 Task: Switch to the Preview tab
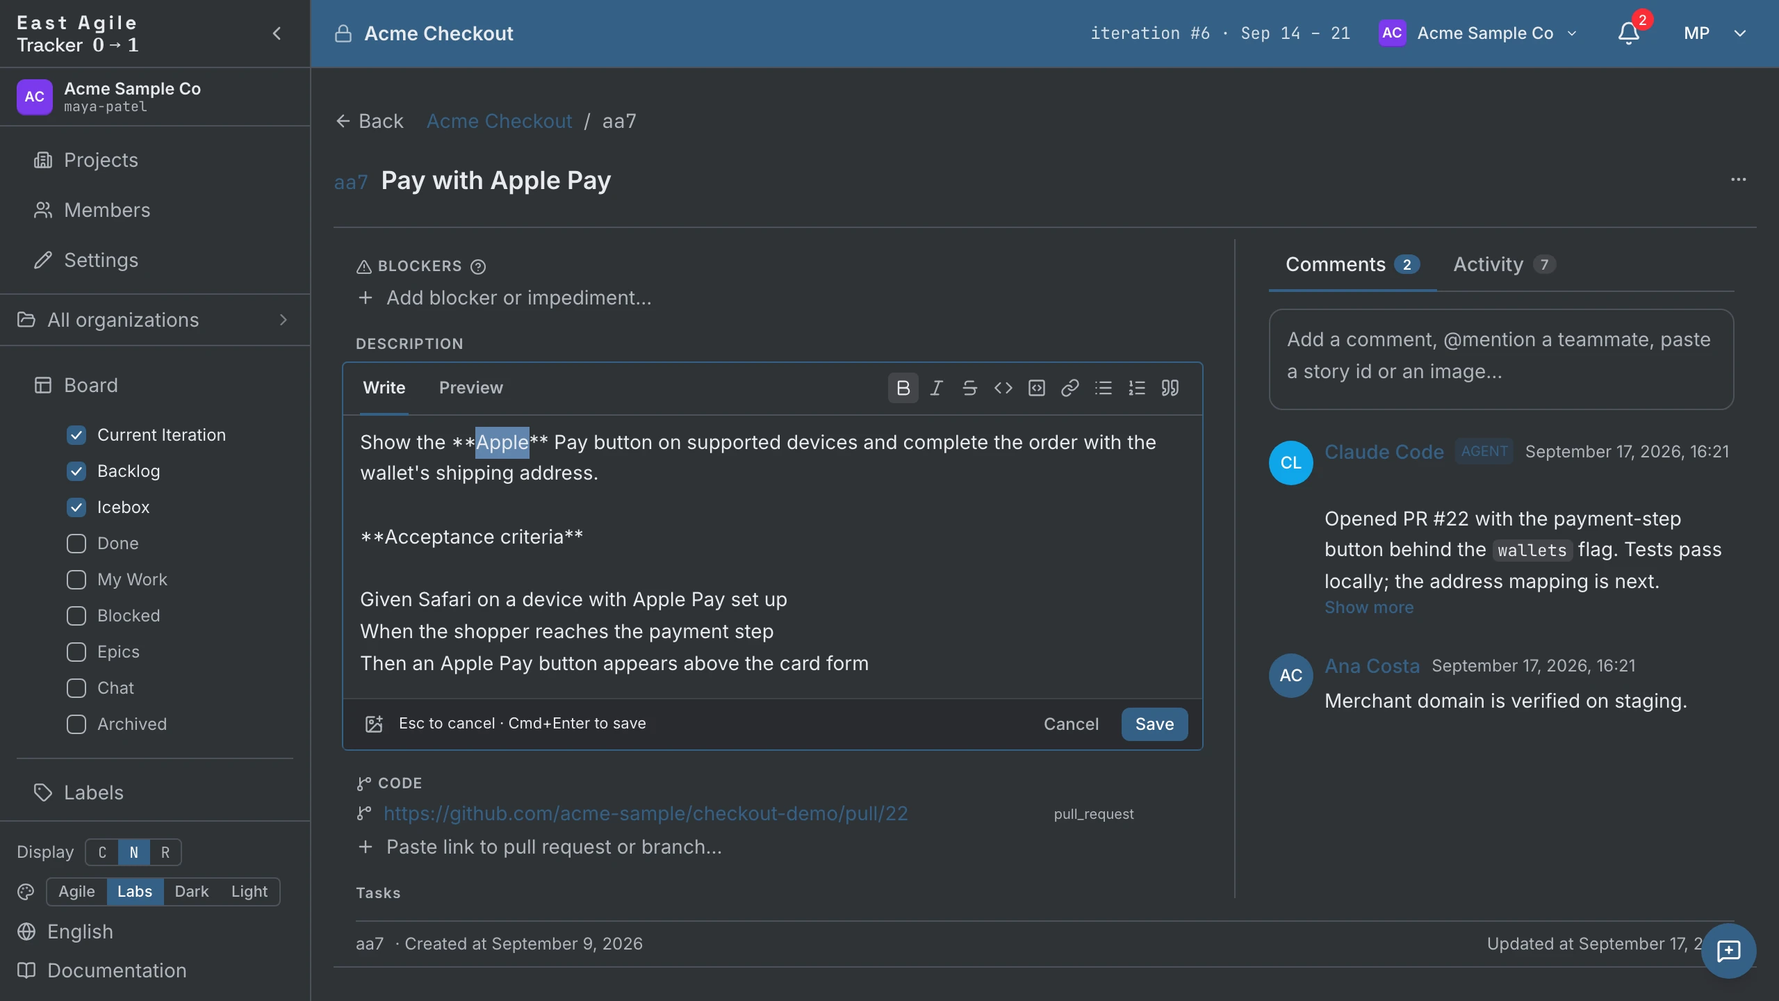click(470, 388)
